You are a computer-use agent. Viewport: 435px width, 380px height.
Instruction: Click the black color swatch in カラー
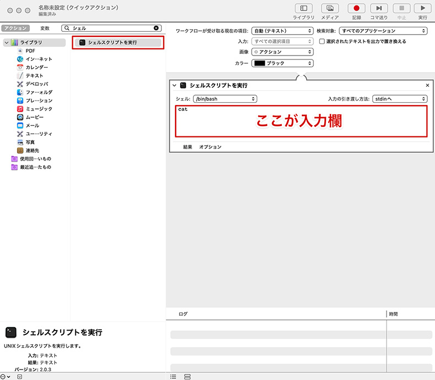pyautogui.click(x=260, y=63)
